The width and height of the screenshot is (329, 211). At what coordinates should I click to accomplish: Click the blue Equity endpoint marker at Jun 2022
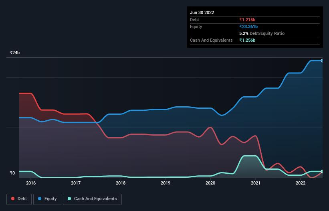[x=322, y=61]
